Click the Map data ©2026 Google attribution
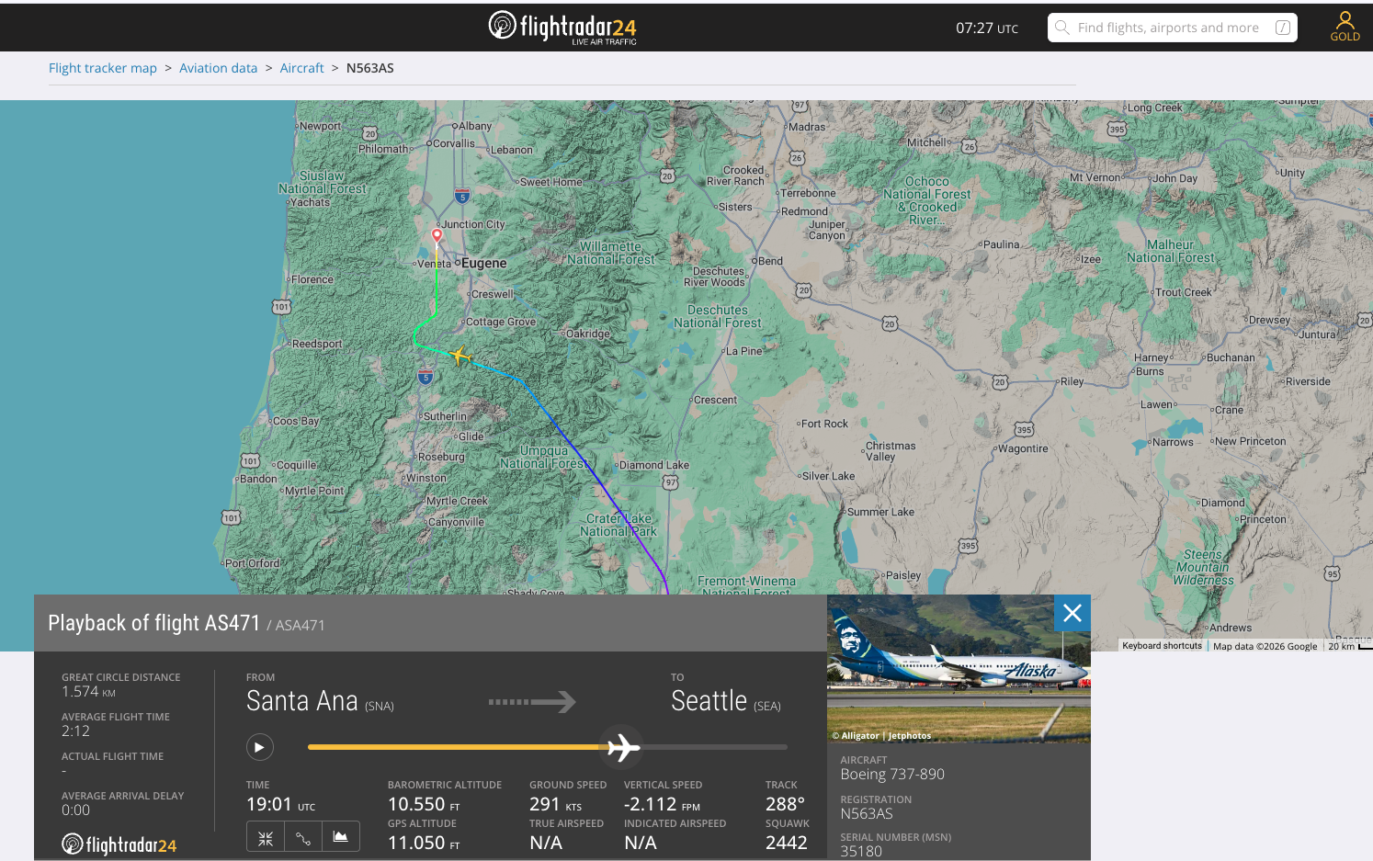1373x861 pixels. coord(1265,646)
